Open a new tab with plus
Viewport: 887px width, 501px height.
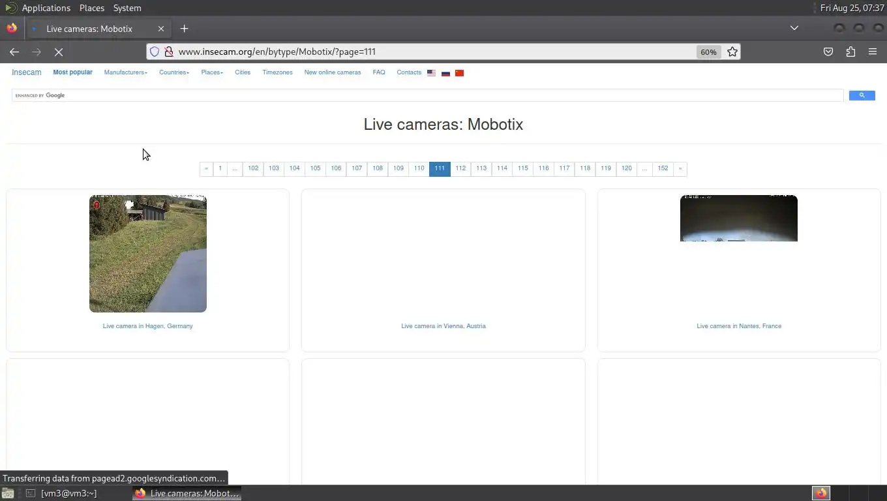pyautogui.click(x=184, y=29)
